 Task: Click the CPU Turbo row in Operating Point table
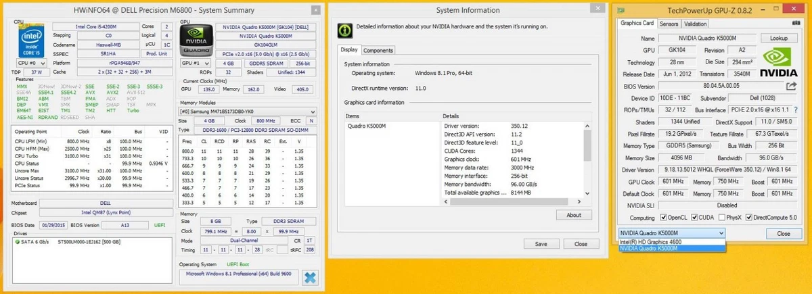point(93,156)
